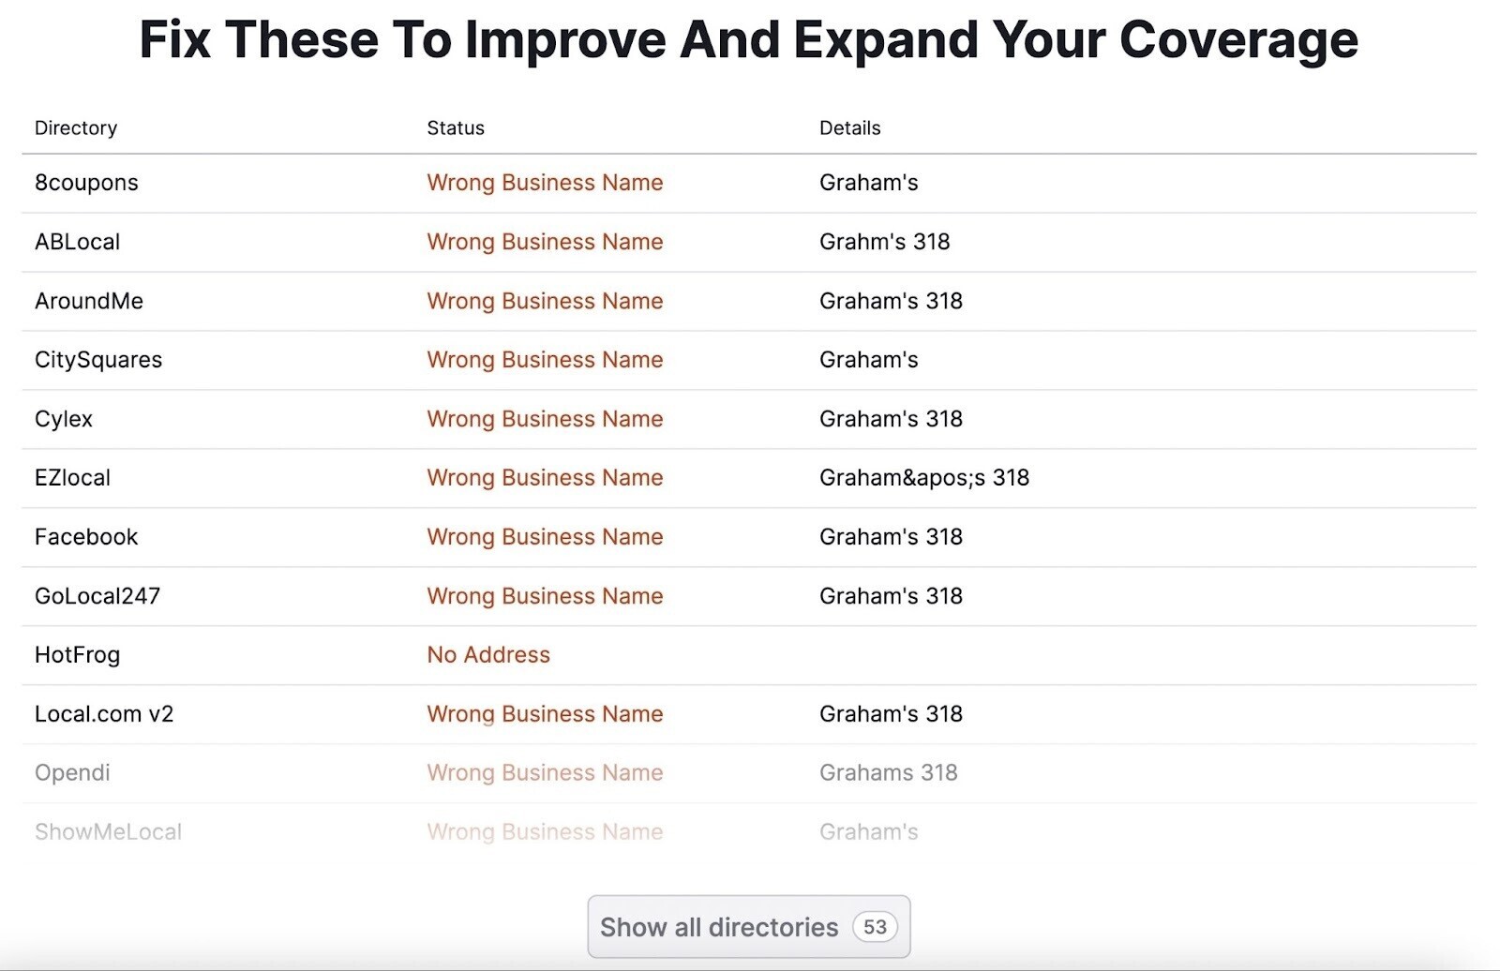Click the Details column header
The height and width of the screenshot is (971, 1500).
click(850, 128)
